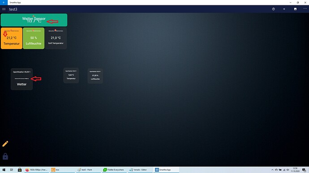
Task: Open the Soll Temperatur tile
Action: click(56, 38)
